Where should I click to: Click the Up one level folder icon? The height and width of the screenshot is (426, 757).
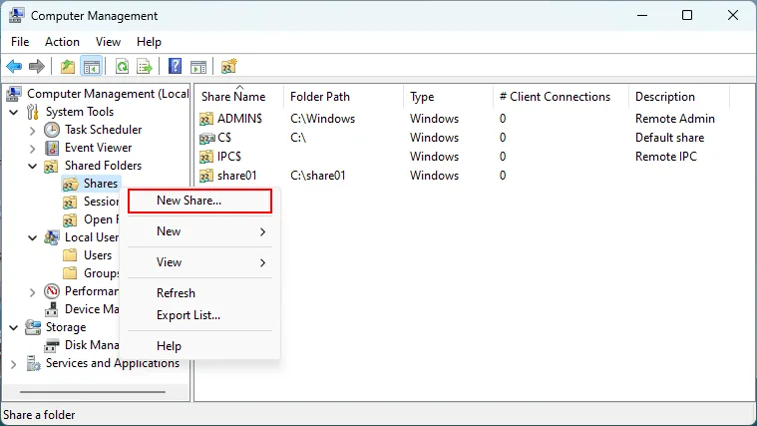[68, 66]
